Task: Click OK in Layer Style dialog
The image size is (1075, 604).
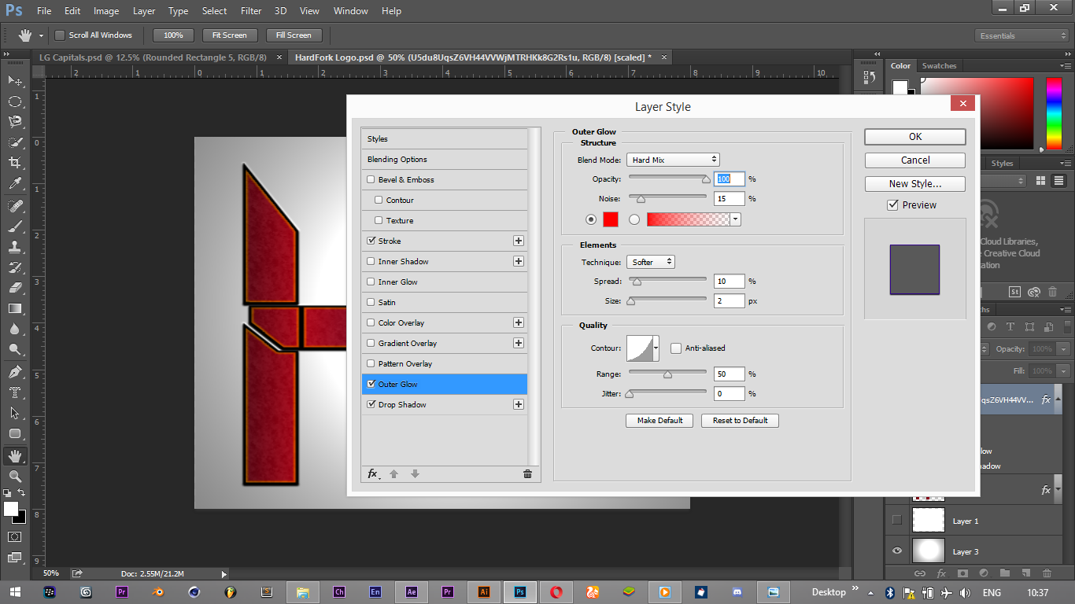Action: 915,137
